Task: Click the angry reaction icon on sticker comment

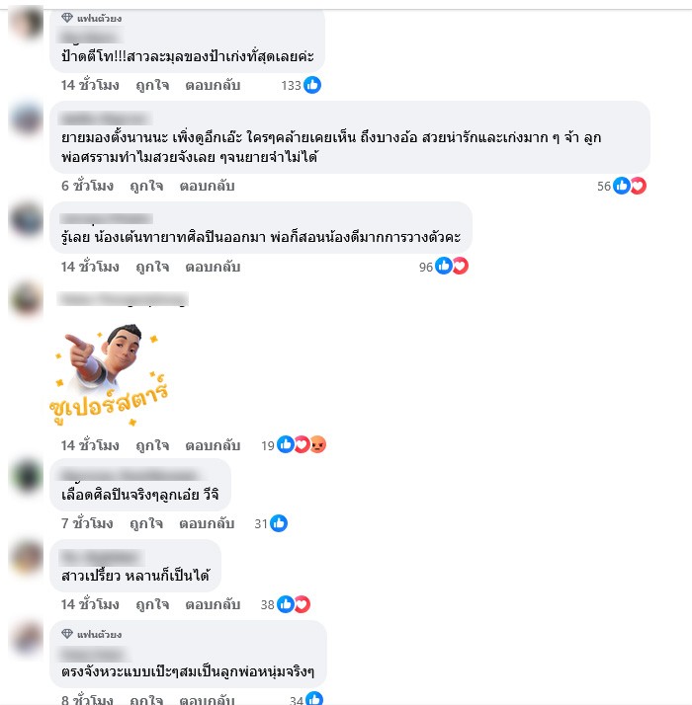Action: [x=318, y=444]
